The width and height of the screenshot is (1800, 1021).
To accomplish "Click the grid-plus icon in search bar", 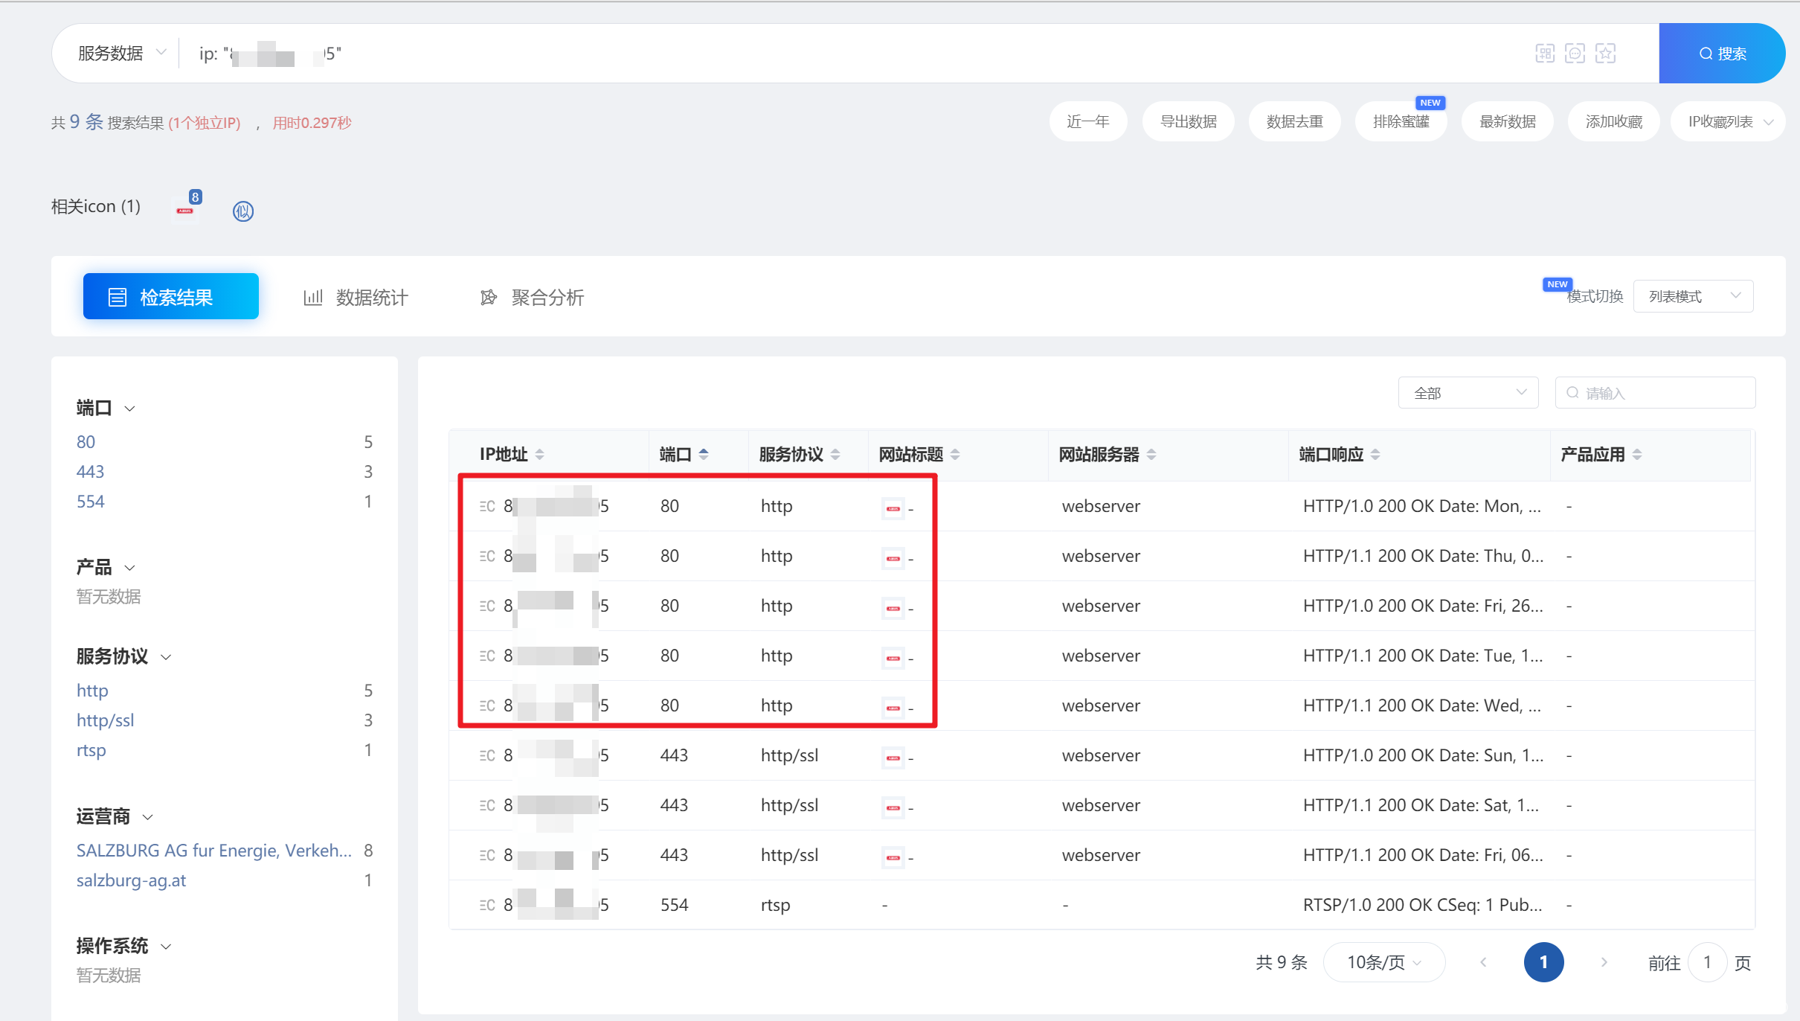I will pos(1545,54).
